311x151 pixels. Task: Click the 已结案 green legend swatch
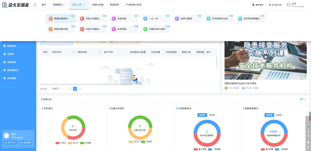click(x=82, y=143)
